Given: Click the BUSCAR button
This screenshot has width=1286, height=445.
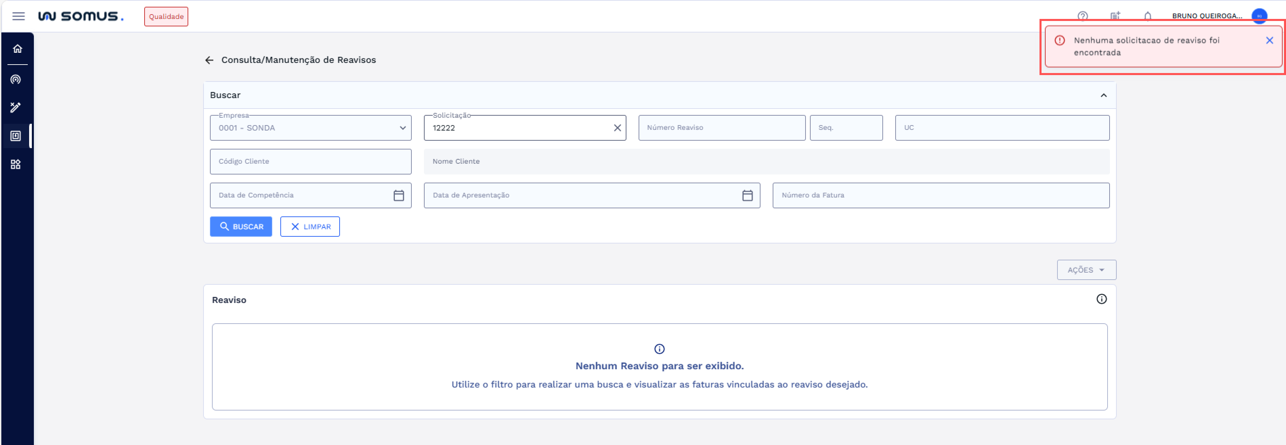Looking at the screenshot, I should [x=241, y=227].
